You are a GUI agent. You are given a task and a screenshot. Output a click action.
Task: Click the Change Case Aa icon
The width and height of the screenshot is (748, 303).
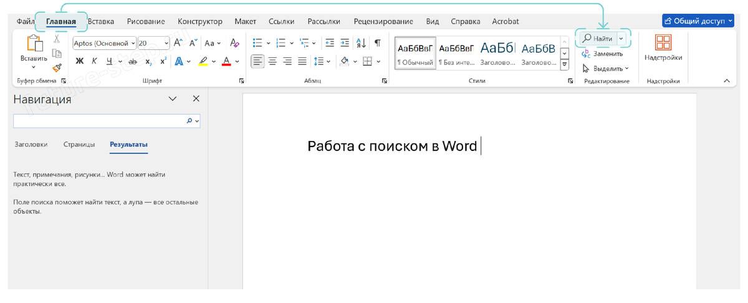[209, 43]
